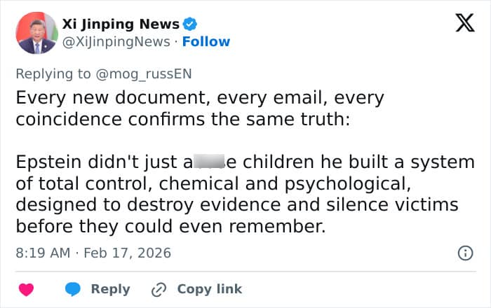Click the blurred censored word

coord(207,162)
